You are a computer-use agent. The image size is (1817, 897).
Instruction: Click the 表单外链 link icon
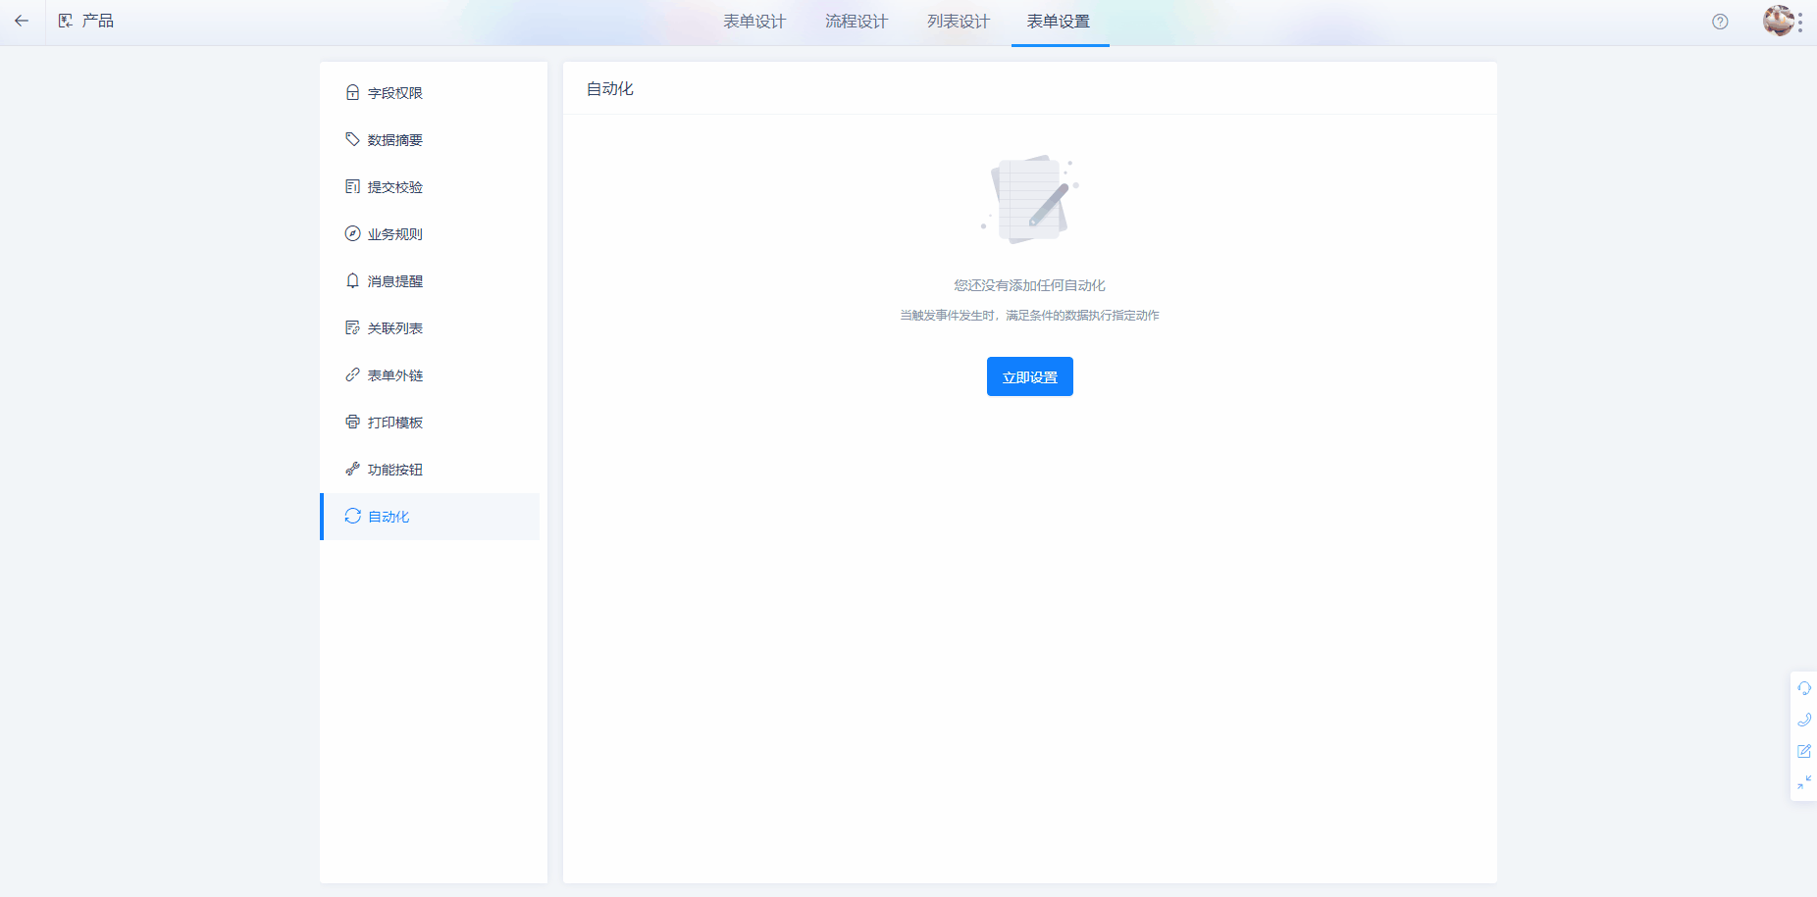[352, 374]
